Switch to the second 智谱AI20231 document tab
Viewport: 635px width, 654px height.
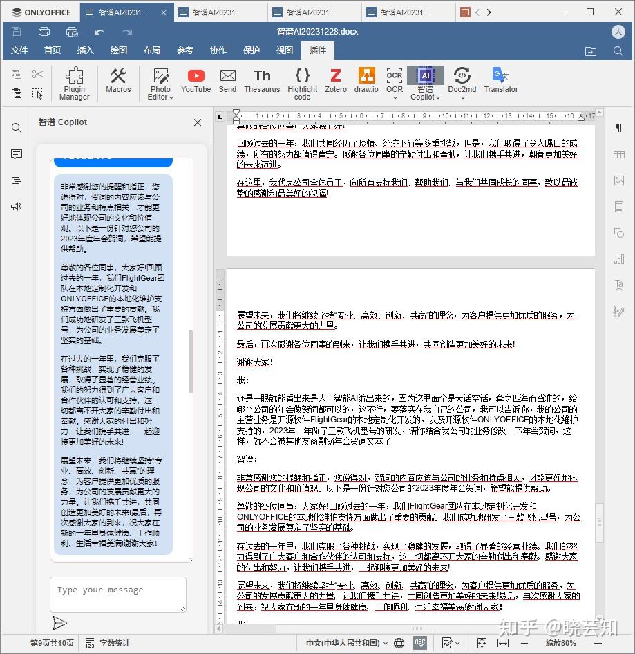(219, 12)
